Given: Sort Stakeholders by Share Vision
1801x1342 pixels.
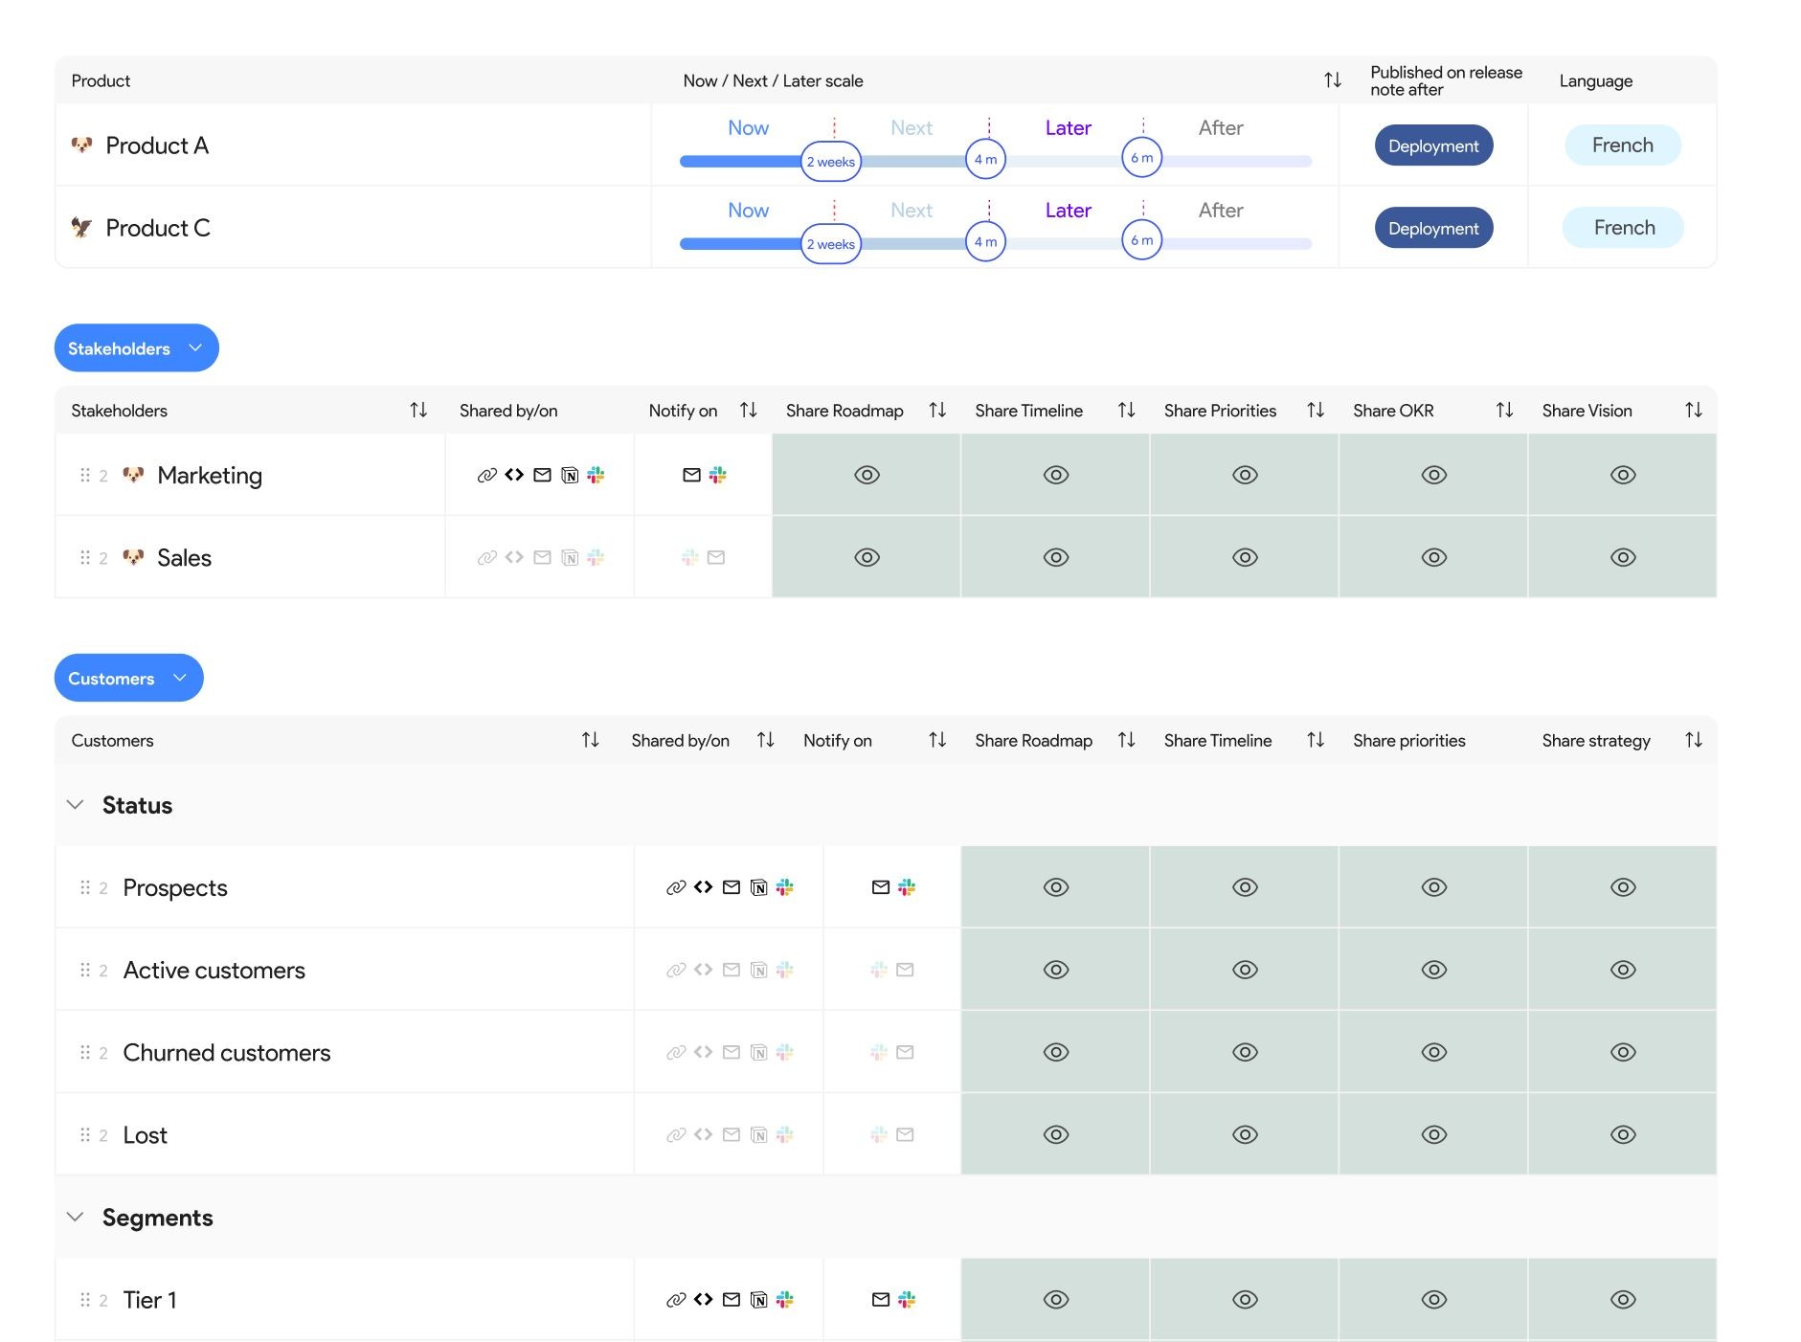Looking at the screenshot, I should click(1694, 410).
